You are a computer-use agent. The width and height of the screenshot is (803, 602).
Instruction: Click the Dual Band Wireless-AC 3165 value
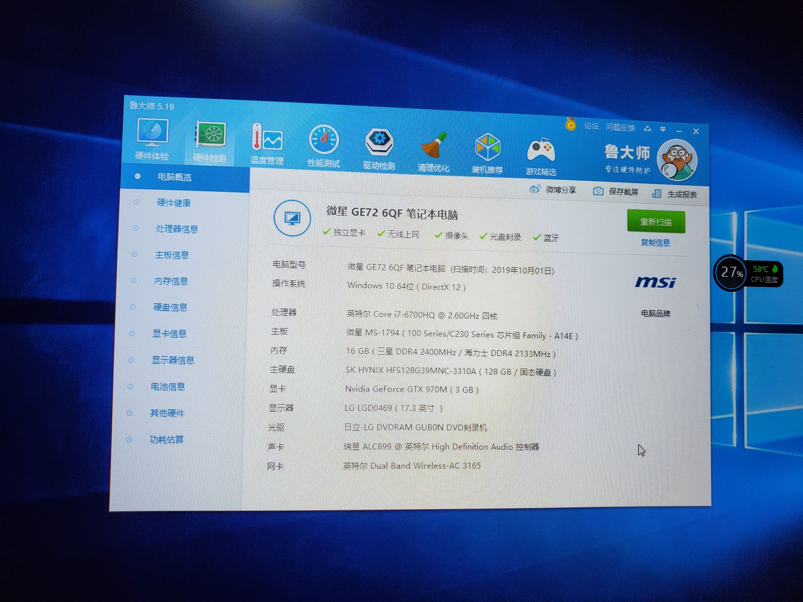[412, 465]
